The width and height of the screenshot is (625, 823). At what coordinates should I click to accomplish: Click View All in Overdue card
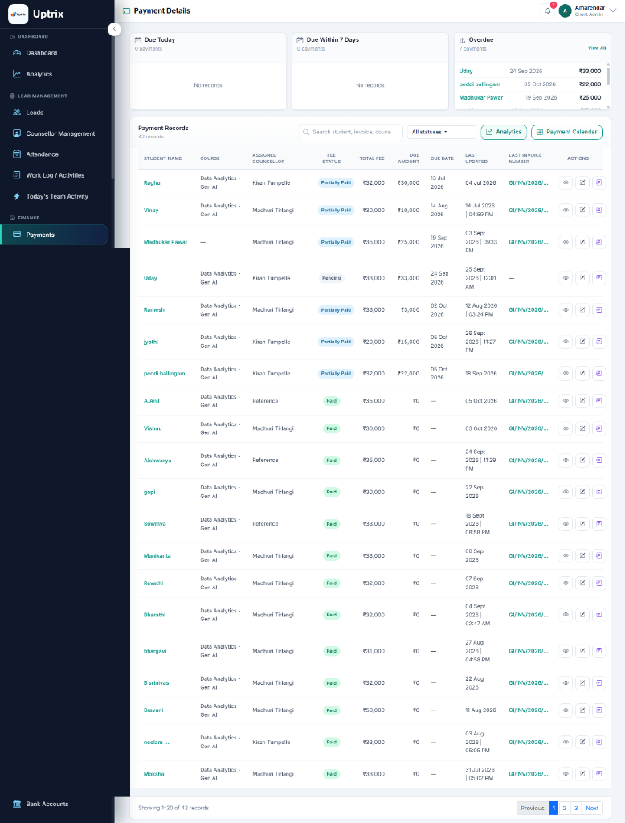pos(597,47)
